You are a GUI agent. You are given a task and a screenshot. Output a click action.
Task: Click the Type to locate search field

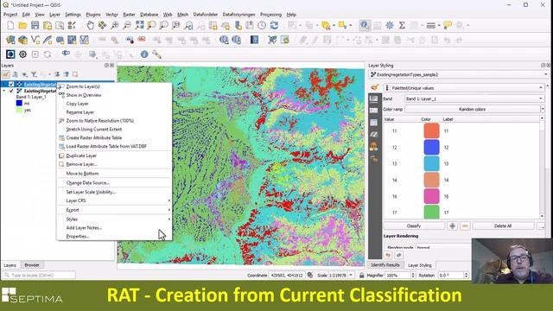39,275
